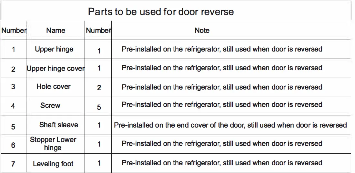
Task: Click the 'Note' column header
Action: (202, 31)
